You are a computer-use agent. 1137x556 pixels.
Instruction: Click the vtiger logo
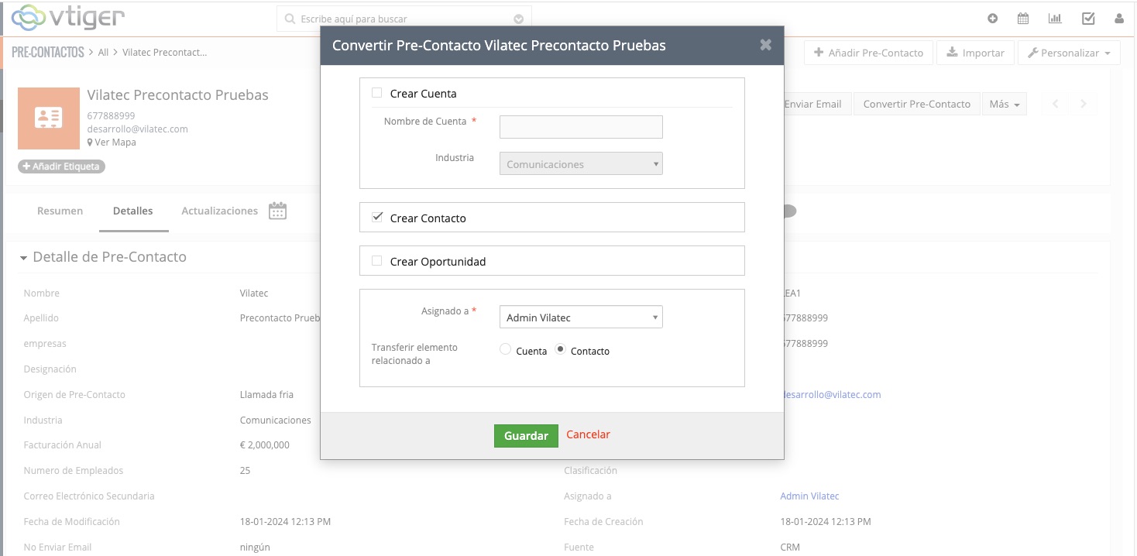pyautogui.click(x=67, y=17)
